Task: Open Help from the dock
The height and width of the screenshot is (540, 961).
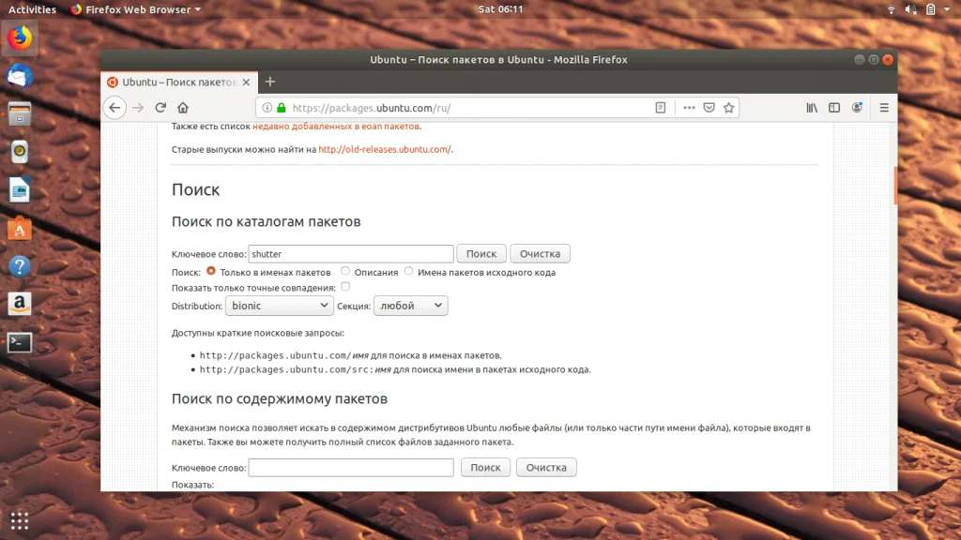Action: [20, 266]
